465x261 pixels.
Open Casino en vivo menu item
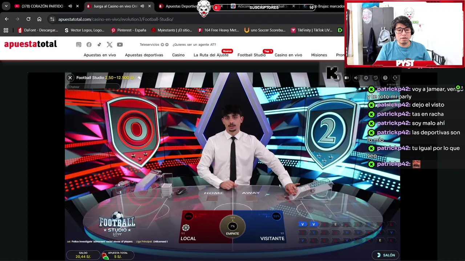288,55
